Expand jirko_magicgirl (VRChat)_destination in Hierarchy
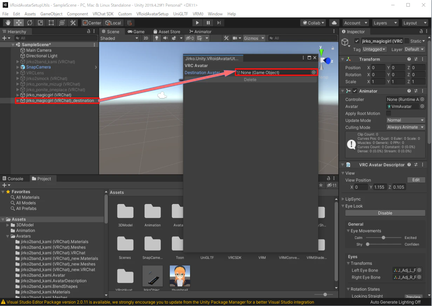This screenshot has height=306, width=432. click(18, 101)
